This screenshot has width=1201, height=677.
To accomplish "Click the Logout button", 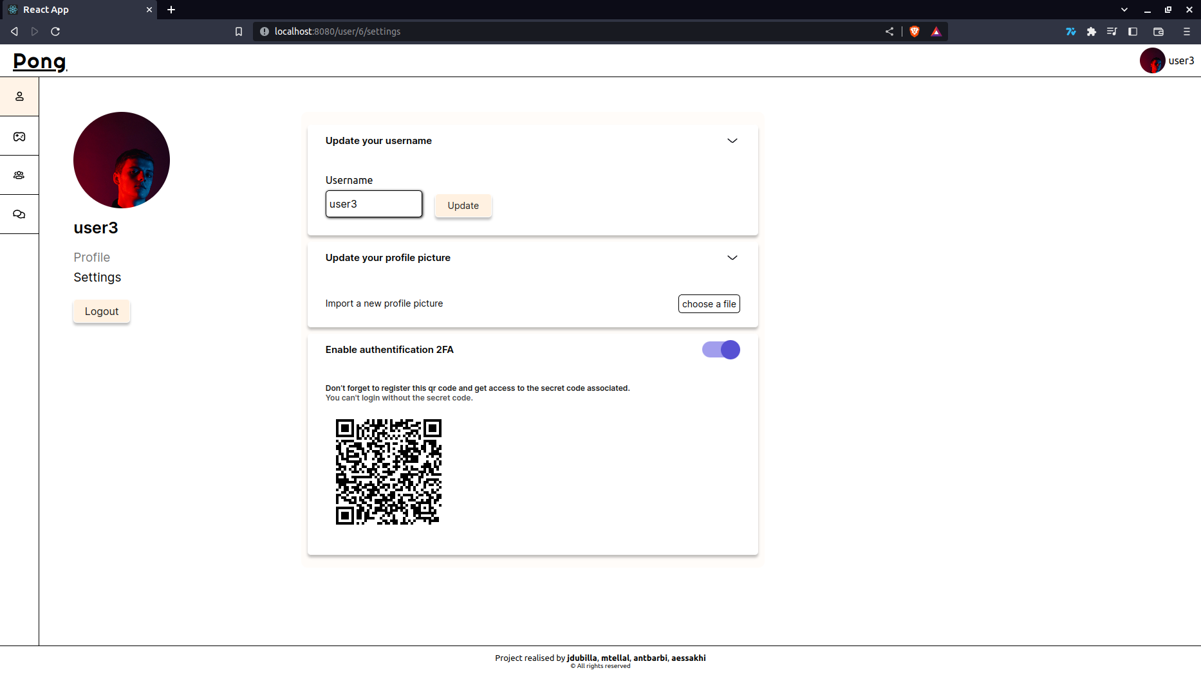I will click(x=102, y=311).
